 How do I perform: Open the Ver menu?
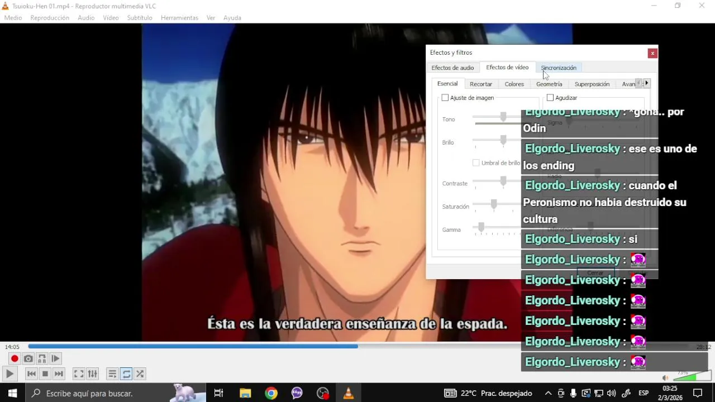tap(211, 18)
